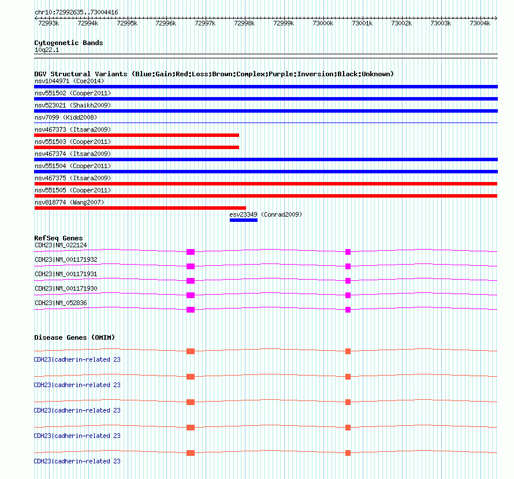The image size is (514, 479).
Task: Click right exon of CDH23|NM_001171931 transcript
Action: [x=348, y=281]
